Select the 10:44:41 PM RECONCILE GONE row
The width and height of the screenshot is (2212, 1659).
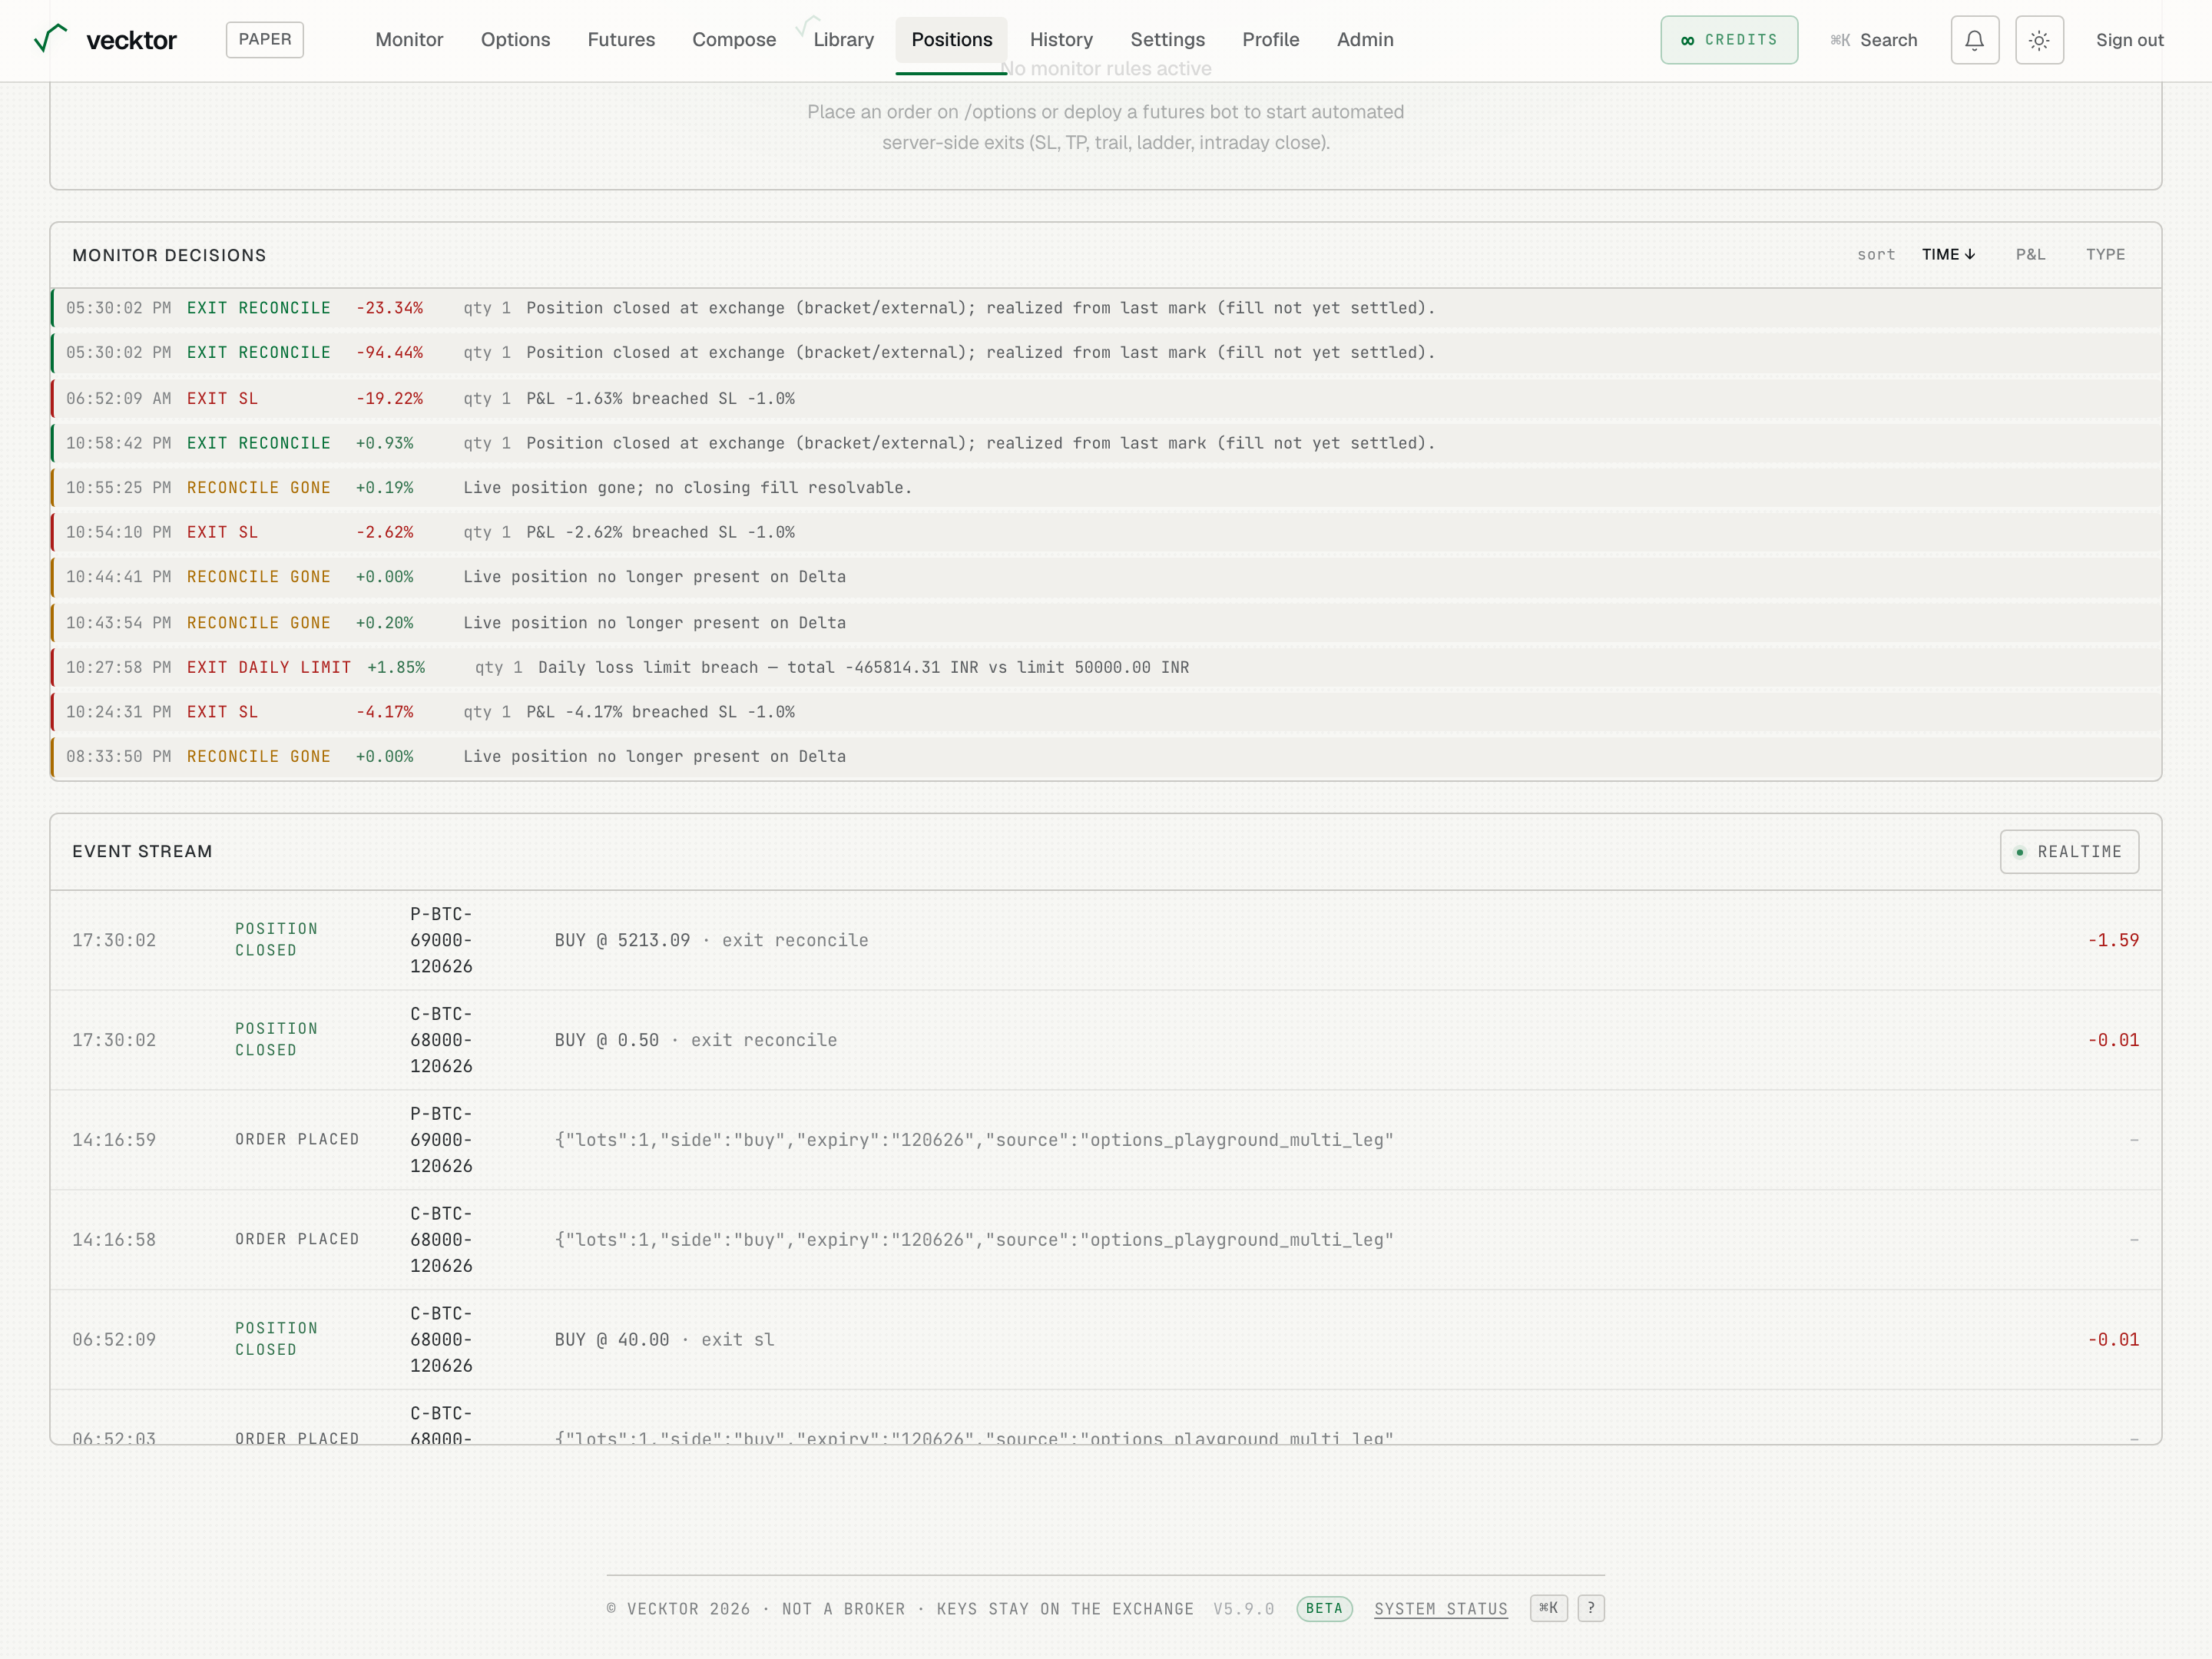coord(1106,577)
